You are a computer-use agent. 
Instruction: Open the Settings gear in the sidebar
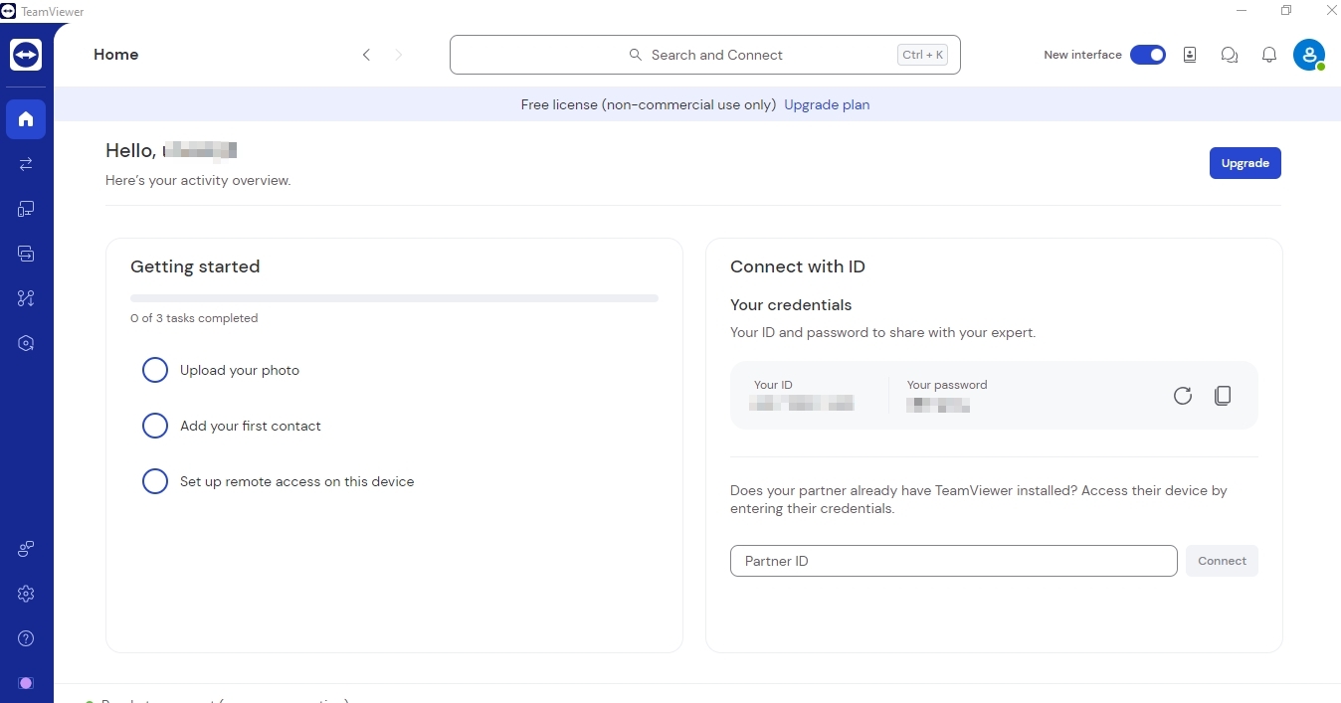tap(26, 594)
